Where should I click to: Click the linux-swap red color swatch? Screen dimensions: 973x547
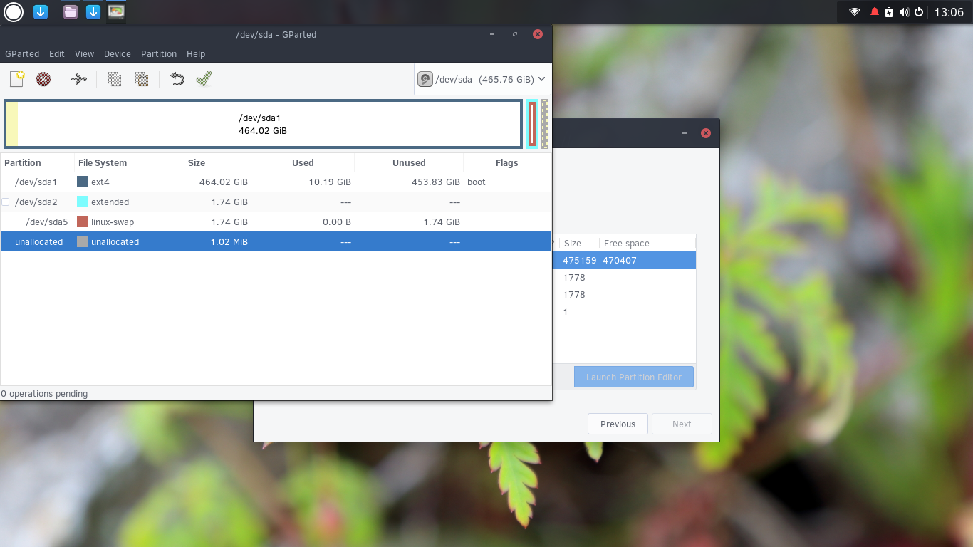(x=83, y=222)
